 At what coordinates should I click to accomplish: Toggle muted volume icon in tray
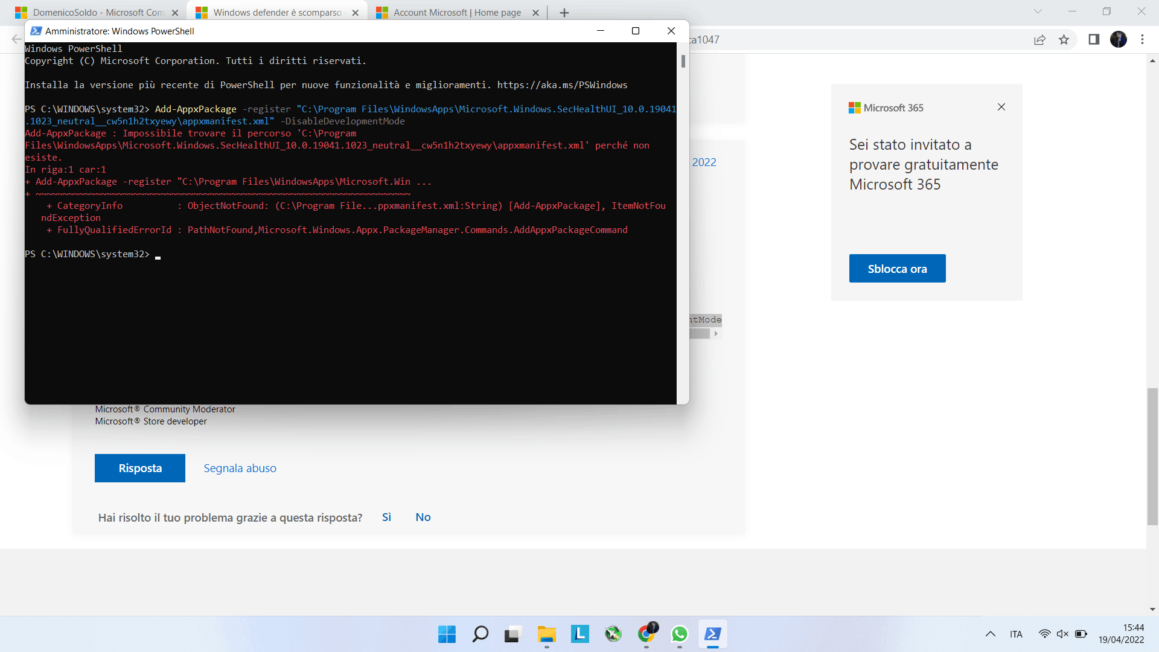(x=1062, y=634)
